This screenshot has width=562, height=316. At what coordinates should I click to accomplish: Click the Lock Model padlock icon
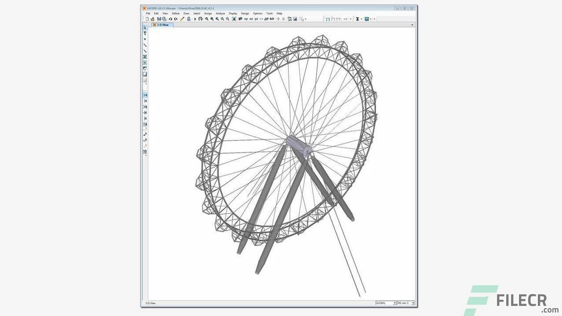[x=188, y=19]
